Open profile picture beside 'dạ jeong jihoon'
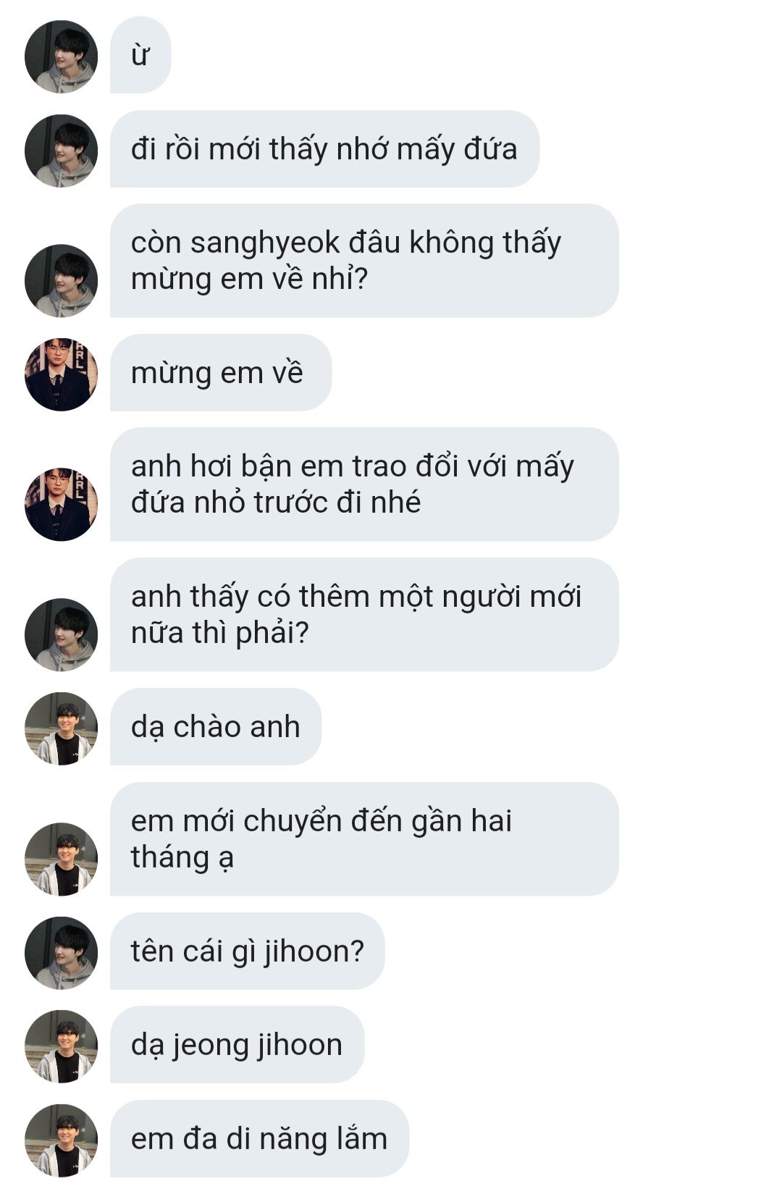Screen dimensions: 782x1189 point(61,1046)
